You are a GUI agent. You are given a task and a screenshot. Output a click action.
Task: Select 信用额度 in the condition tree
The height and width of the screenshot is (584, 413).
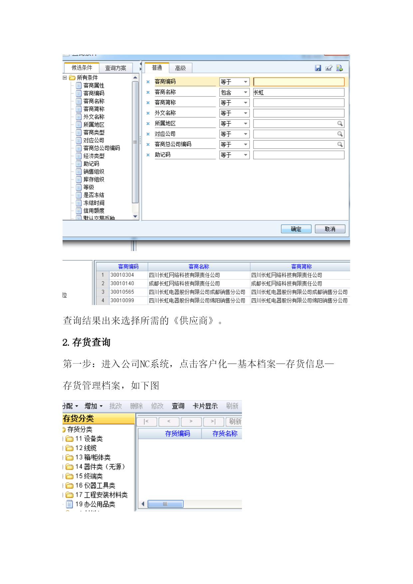94,210
